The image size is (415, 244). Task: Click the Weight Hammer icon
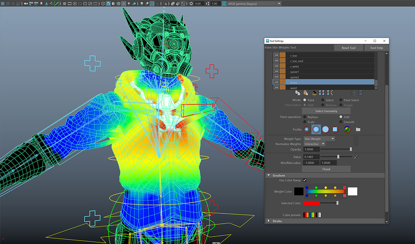pyautogui.click(x=314, y=93)
